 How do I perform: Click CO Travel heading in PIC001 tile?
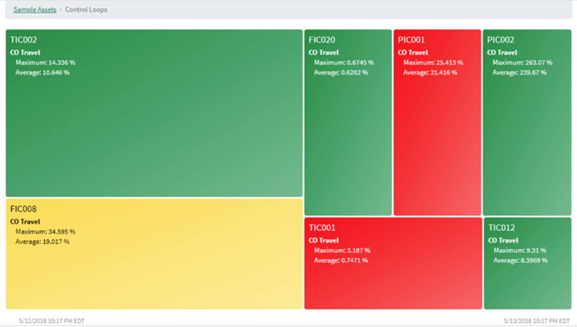pos(413,52)
